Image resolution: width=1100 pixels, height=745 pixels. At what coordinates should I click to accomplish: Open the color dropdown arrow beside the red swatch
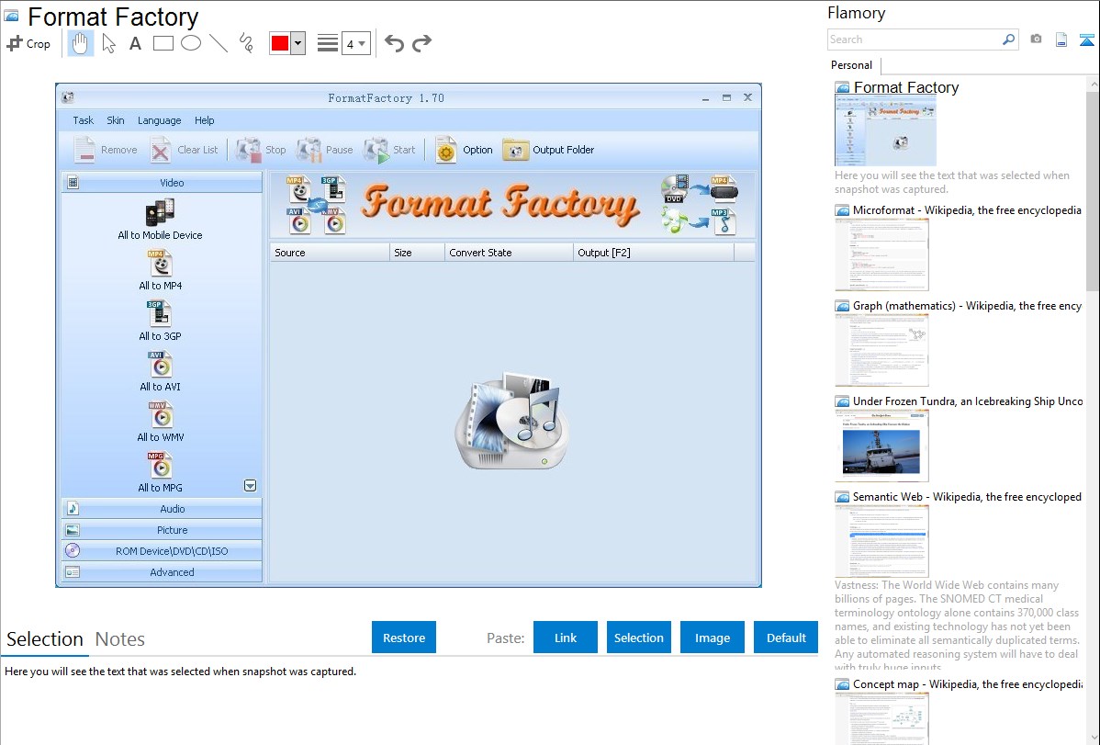pyautogui.click(x=298, y=43)
